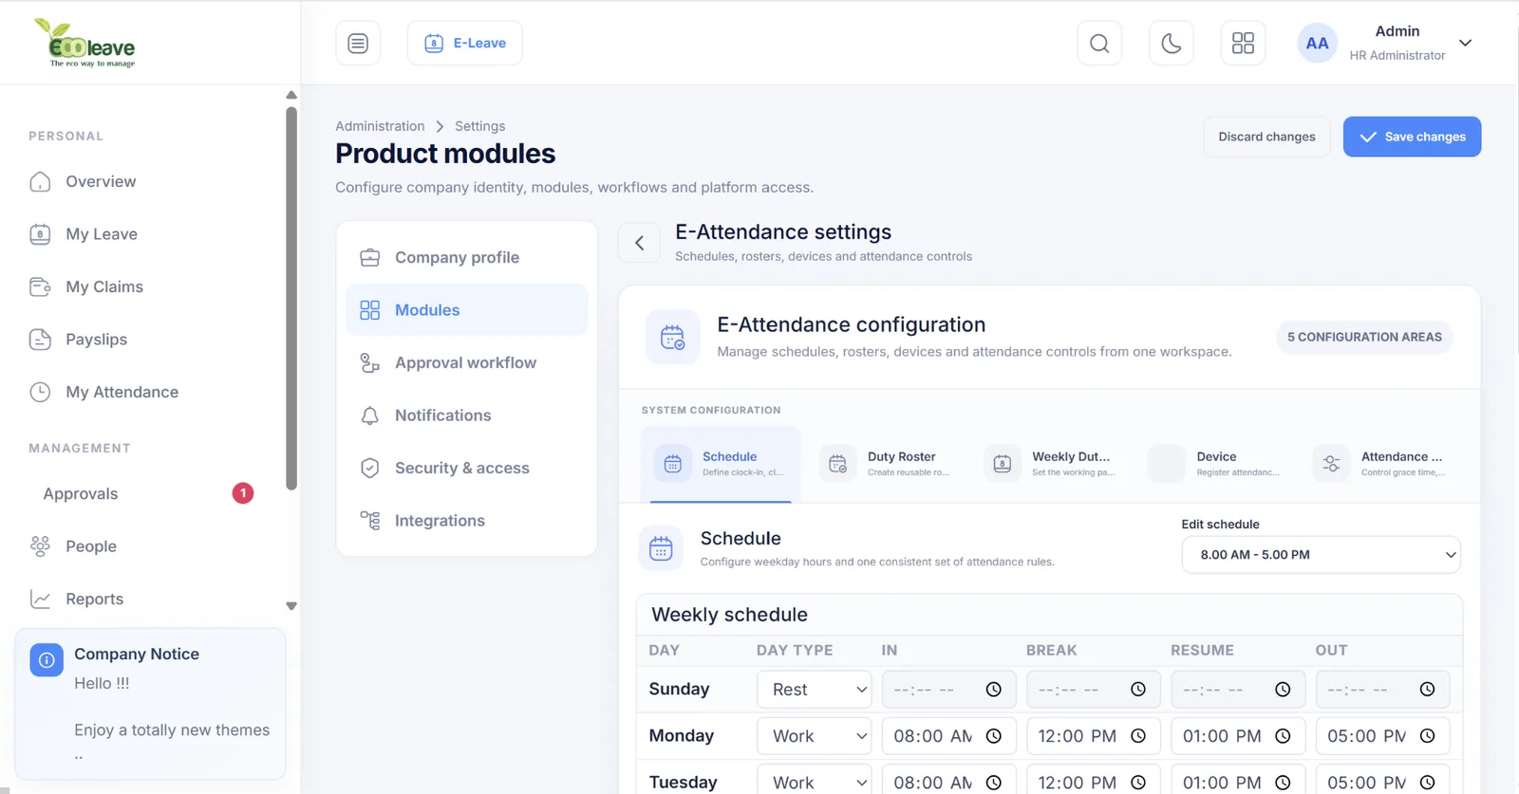1519x794 pixels.
Task: Open Approvals in Management section
Action: click(81, 493)
